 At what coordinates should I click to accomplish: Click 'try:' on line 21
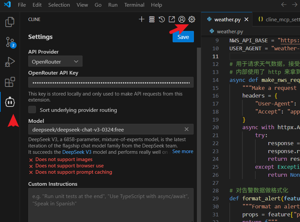pos(261,135)
